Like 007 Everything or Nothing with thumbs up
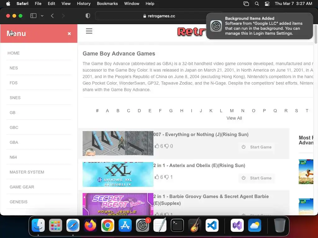Image resolution: width=318 pixels, height=238 pixels. [157, 146]
